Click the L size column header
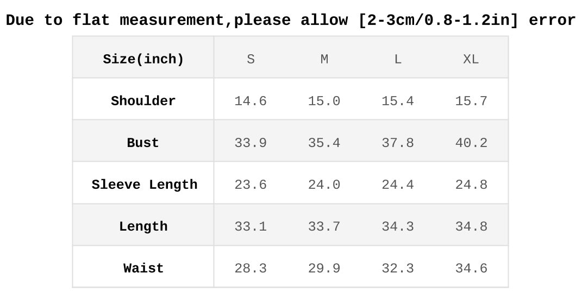Image resolution: width=582 pixels, height=293 pixels. coord(398,59)
